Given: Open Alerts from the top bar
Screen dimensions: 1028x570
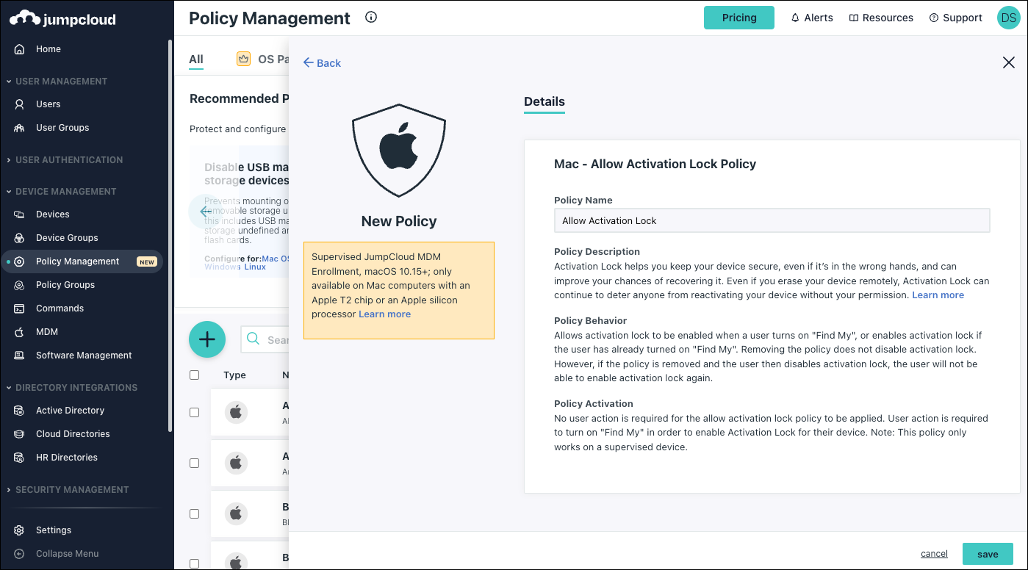Looking at the screenshot, I should (811, 17).
